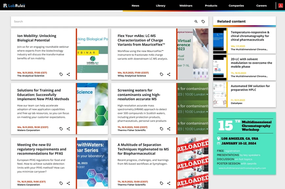Open A Multitude of Separation Techniques title
The image size is (285, 189).
pyautogui.click(x=143, y=149)
